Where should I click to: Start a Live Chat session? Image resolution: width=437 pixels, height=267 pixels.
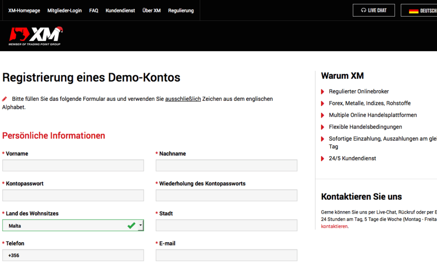[374, 10]
